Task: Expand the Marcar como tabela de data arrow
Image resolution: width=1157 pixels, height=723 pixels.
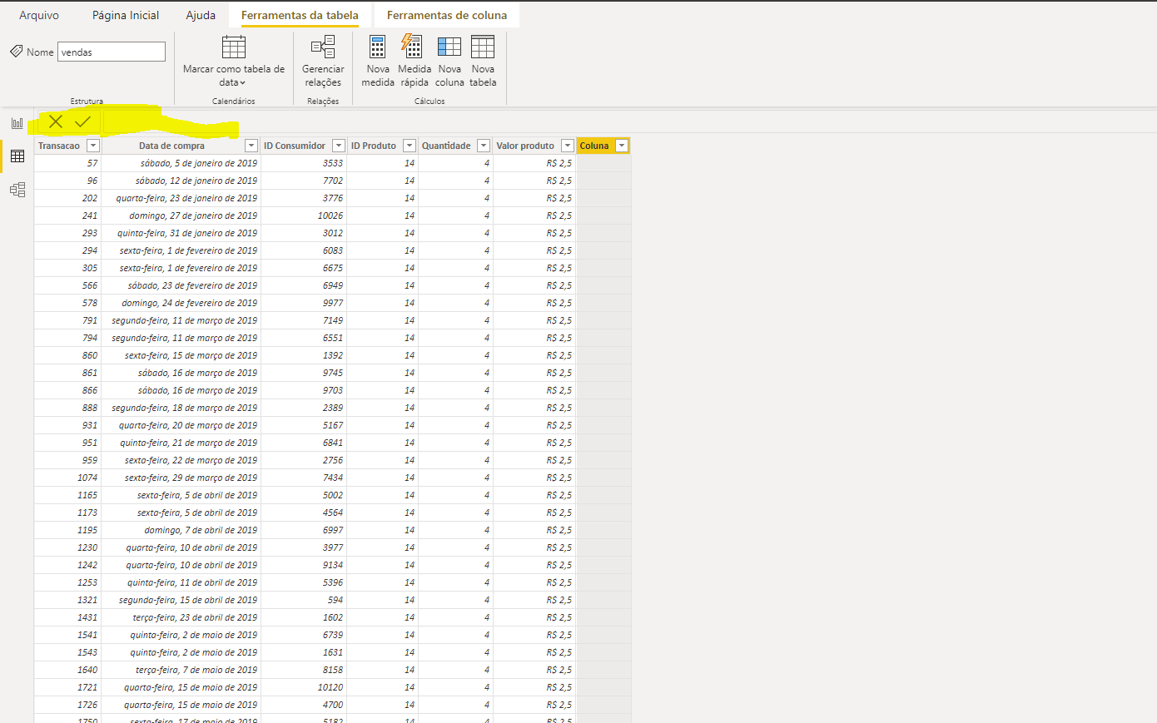Action: click(243, 83)
